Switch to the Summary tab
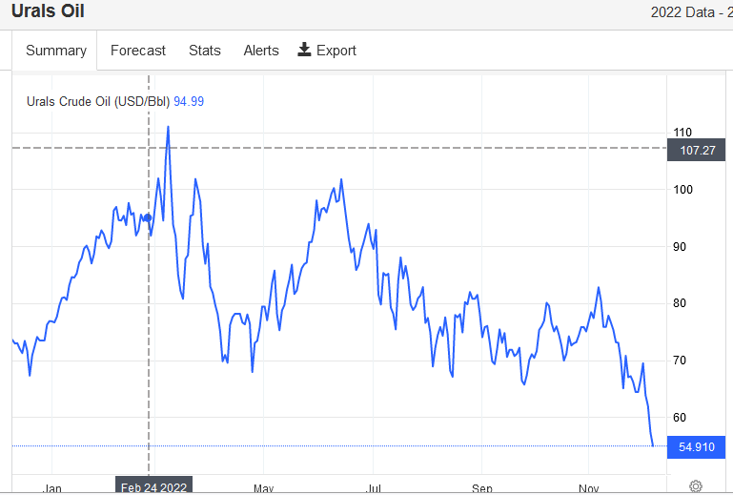Screen dimensions: 733x495 (x=55, y=51)
